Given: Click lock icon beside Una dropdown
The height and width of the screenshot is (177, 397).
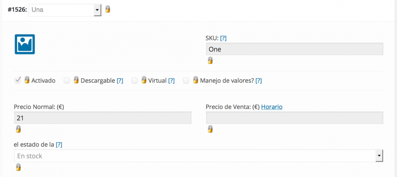Looking at the screenshot, I should pyautogui.click(x=108, y=9).
